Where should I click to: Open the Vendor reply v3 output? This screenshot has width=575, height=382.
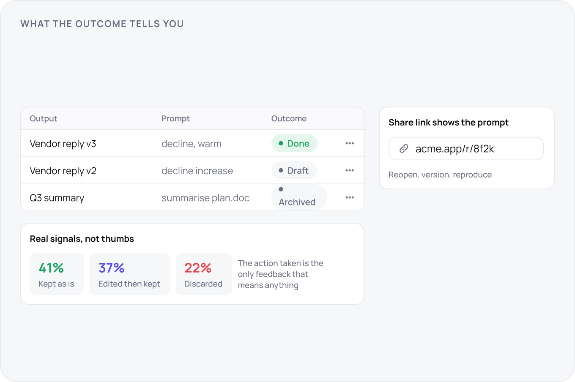click(63, 144)
